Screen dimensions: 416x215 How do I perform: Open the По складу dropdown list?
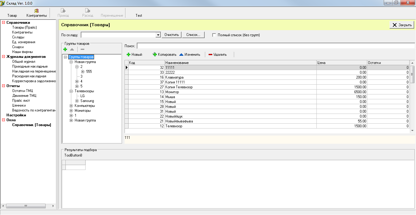pos(158,35)
